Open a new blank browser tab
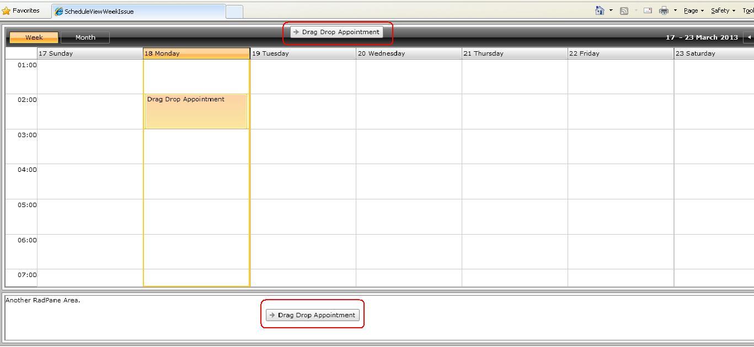The width and height of the screenshot is (754, 347). coord(234,11)
